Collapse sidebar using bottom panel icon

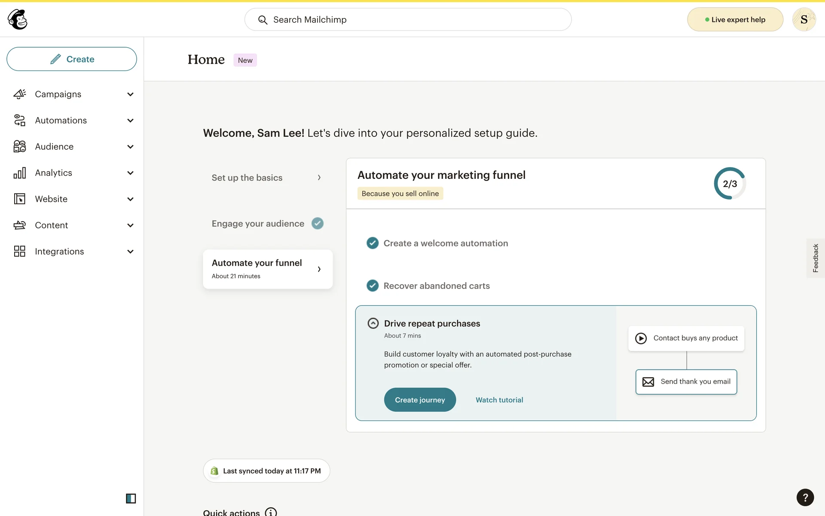tap(131, 498)
